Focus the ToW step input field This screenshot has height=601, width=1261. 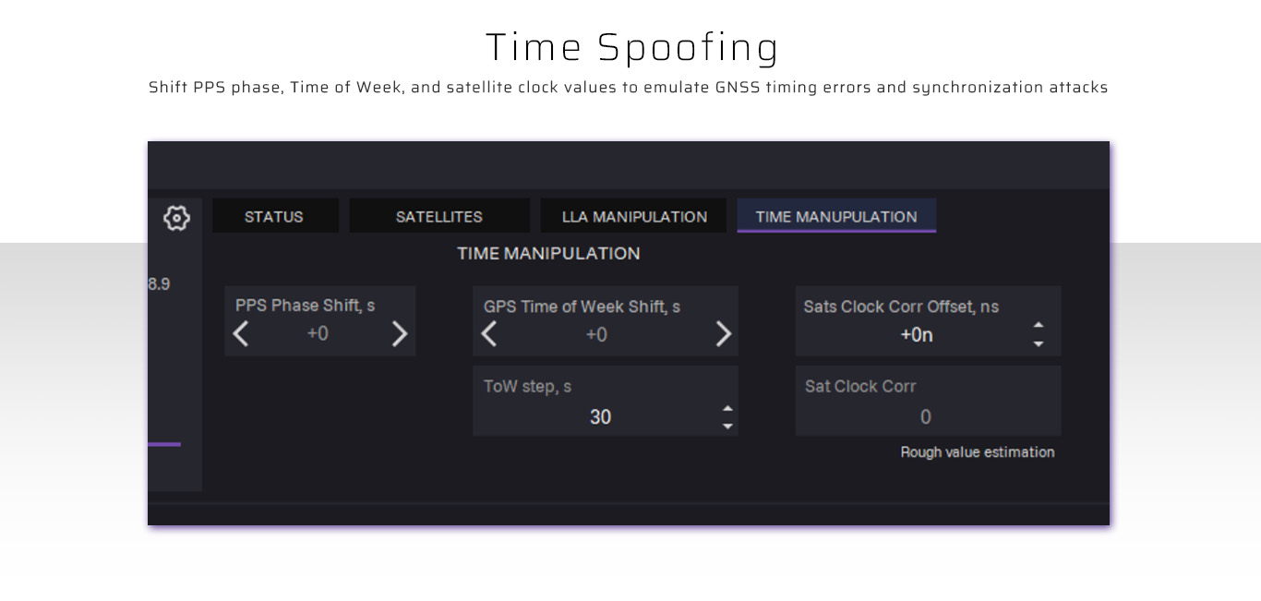point(600,417)
